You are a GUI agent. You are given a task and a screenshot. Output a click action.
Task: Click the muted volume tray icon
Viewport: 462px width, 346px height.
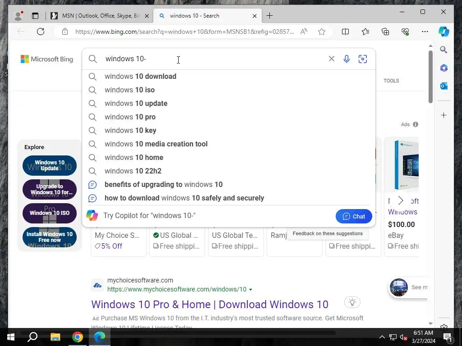[x=404, y=337]
